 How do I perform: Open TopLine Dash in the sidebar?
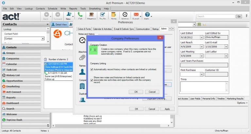point(26,120)
